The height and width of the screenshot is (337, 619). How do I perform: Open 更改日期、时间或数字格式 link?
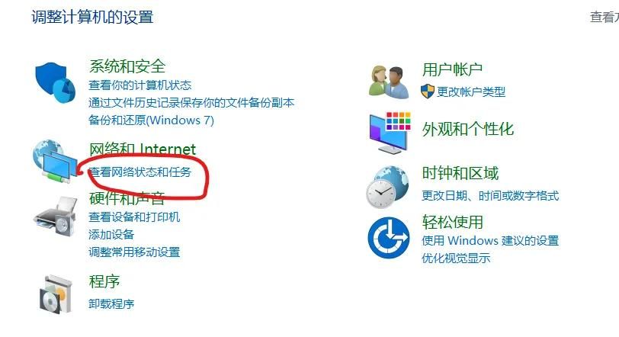(x=490, y=196)
